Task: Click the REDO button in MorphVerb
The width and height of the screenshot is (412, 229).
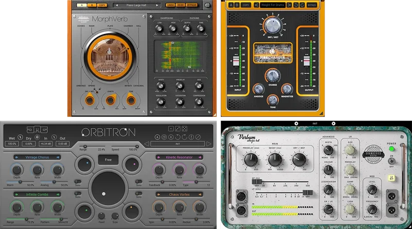Action: point(181,5)
